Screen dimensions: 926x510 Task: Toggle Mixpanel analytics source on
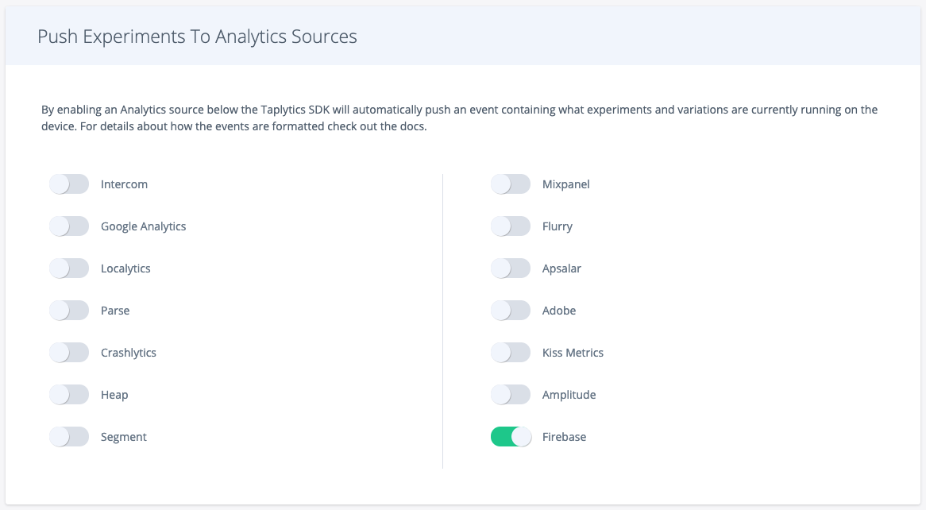point(511,184)
